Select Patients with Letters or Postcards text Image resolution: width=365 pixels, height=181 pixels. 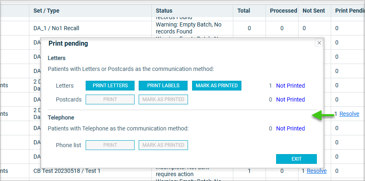[131, 69]
